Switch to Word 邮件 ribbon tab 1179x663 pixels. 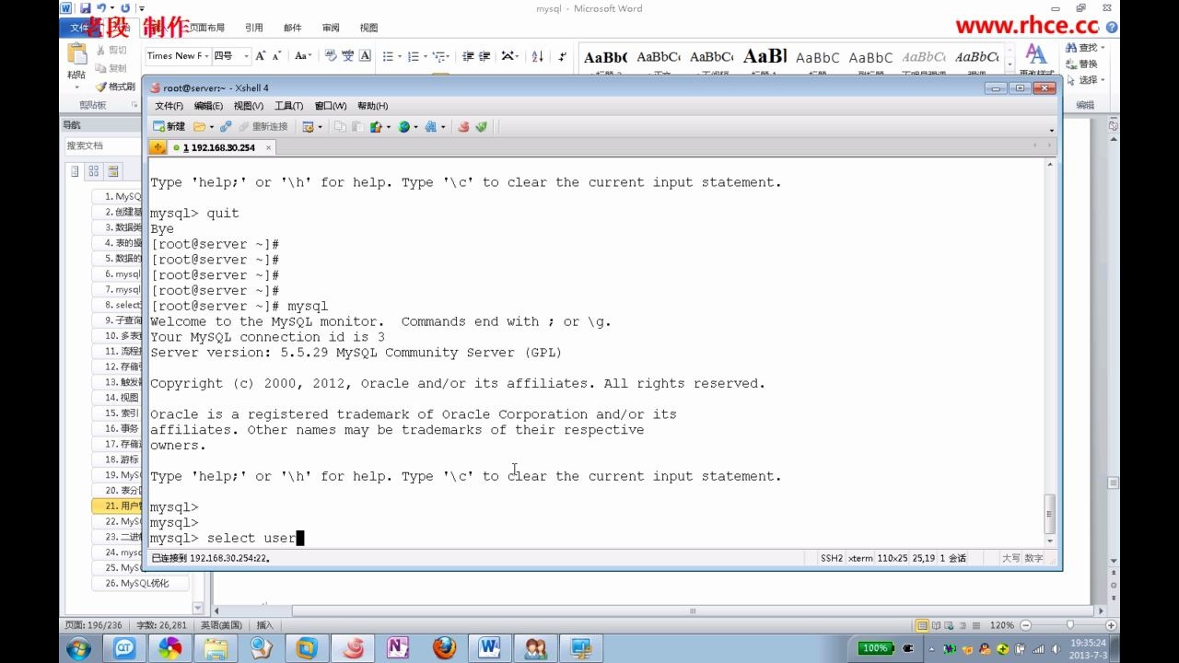click(x=292, y=28)
